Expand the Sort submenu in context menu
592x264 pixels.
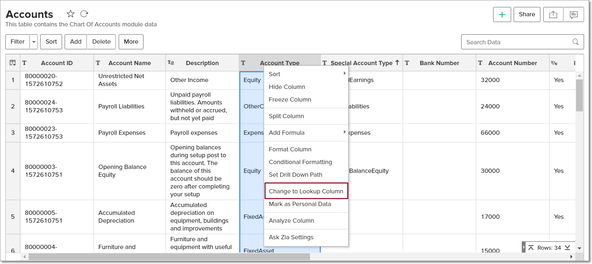(345, 74)
